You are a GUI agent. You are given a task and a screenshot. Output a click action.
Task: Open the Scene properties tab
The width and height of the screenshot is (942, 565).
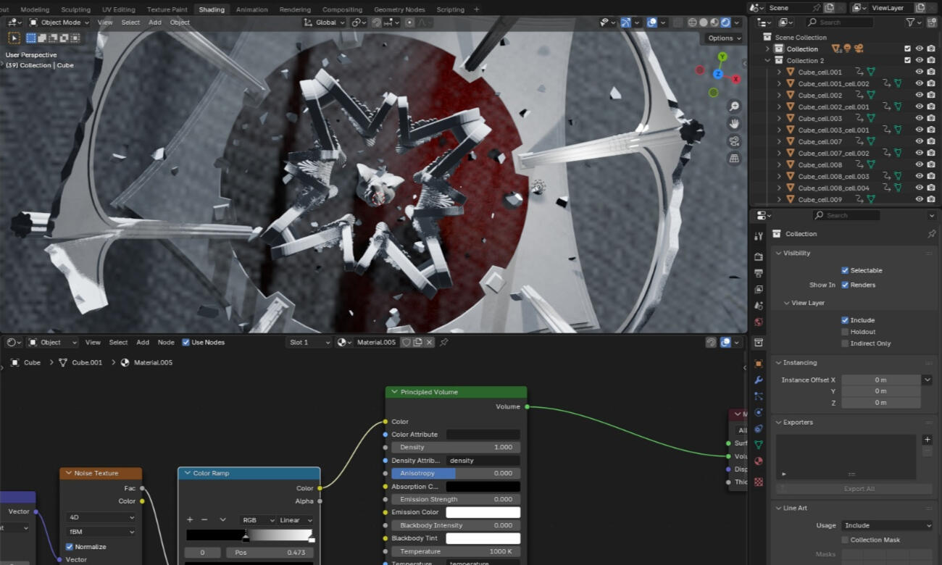759,306
